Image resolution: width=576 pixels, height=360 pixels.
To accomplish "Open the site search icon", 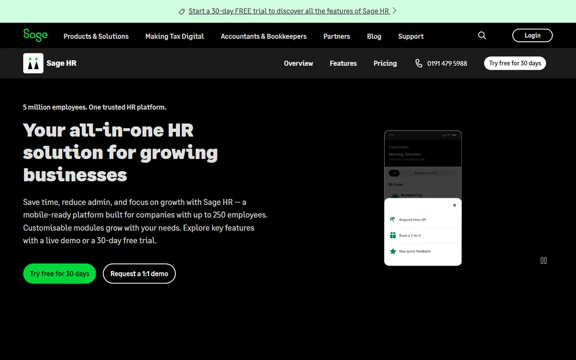I will 482,35.
